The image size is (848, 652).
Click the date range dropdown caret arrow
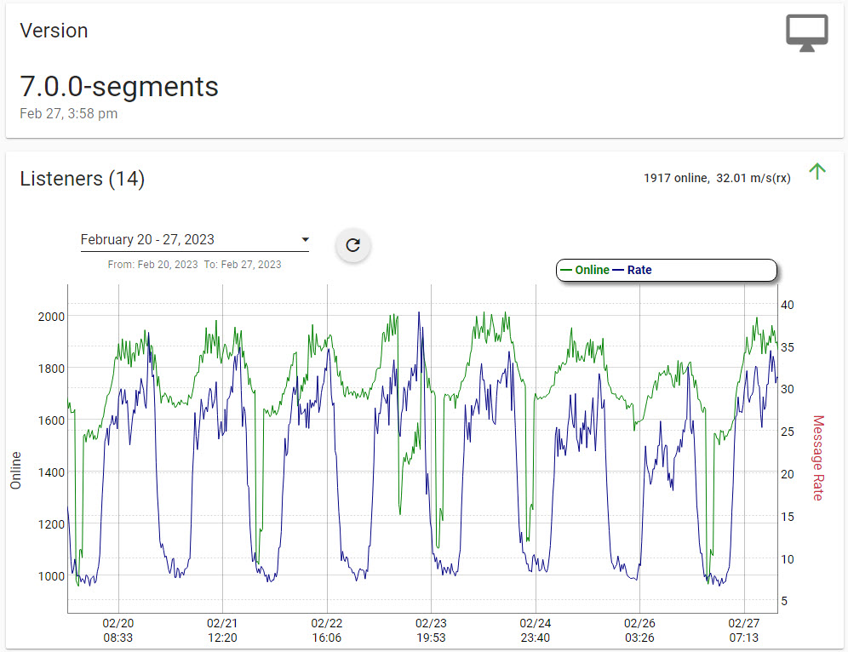305,240
